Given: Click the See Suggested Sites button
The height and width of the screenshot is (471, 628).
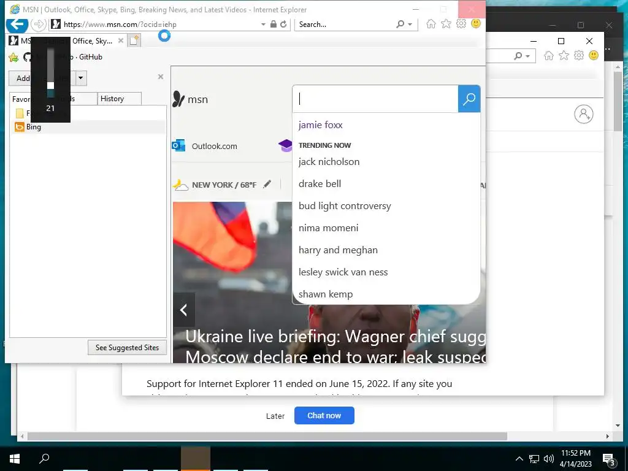Looking at the screenshot, I should (127, 348).
